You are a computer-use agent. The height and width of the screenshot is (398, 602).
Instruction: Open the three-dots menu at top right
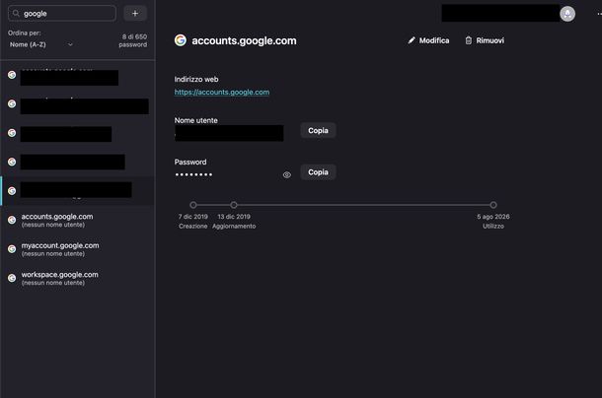tap(599, 14)
